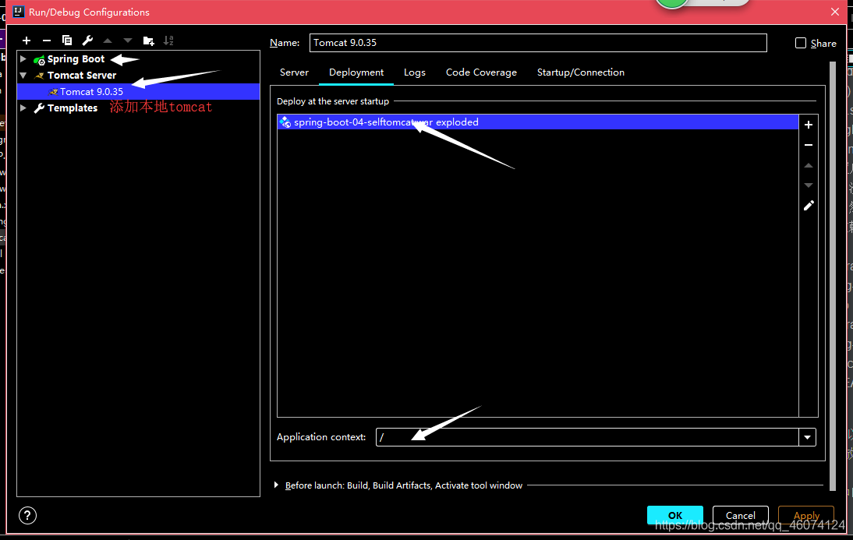
Task: Collapse the Tomcat Server tree node
Action: pyautogui.click(x=23, y=75)
